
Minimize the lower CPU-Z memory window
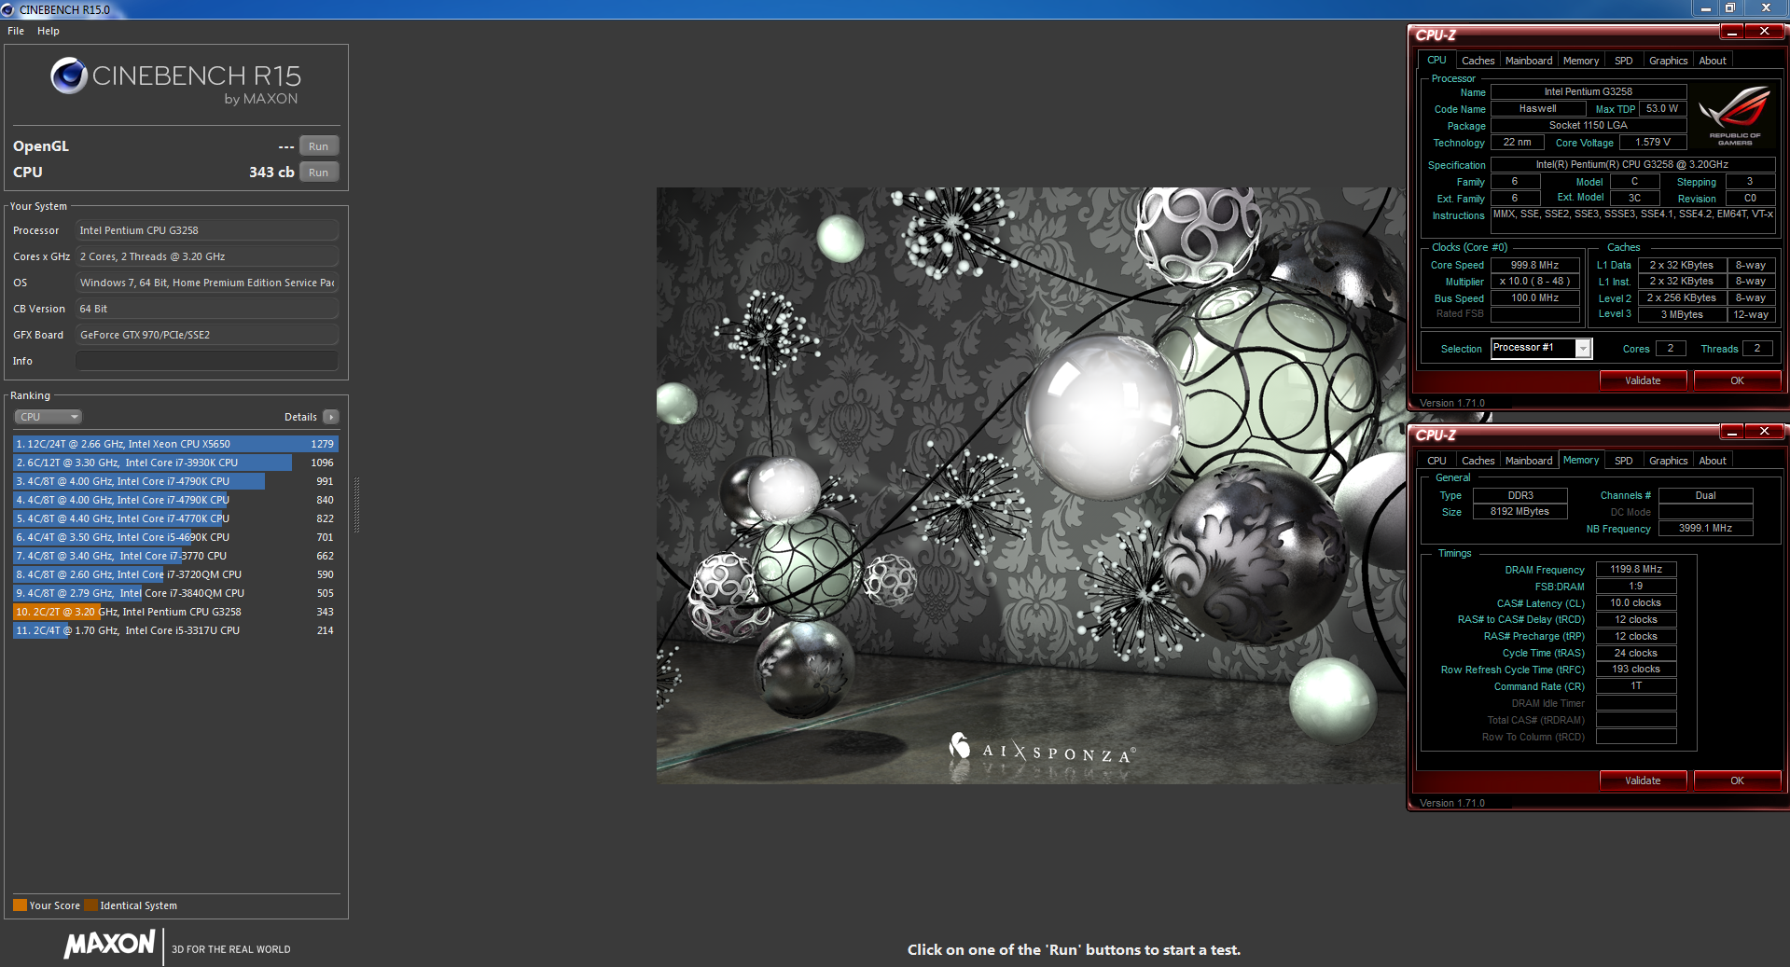[1732, 432]
